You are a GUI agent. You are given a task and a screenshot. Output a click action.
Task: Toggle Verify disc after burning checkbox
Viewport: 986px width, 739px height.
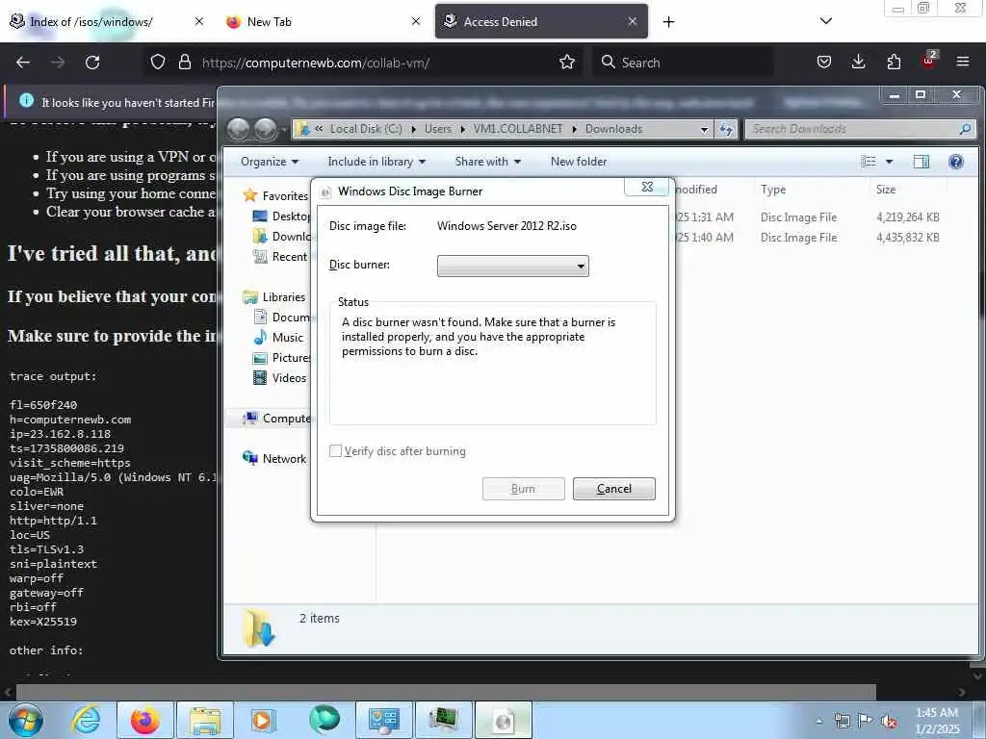click(x=336, y=450)
